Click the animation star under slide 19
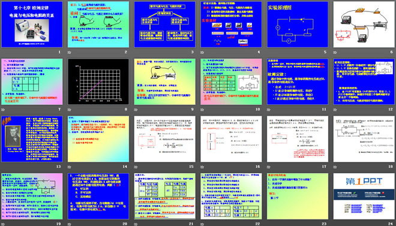 [x=3, y=224]
